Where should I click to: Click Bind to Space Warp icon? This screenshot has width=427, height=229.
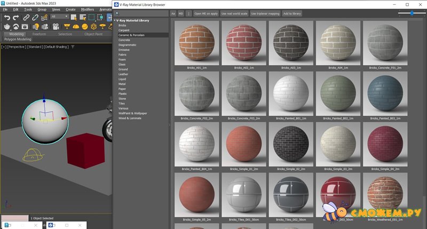[x=44, y=17]
